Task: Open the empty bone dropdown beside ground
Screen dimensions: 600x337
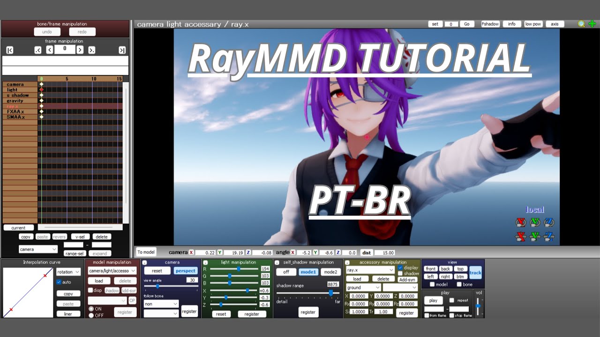Action: 400,288
